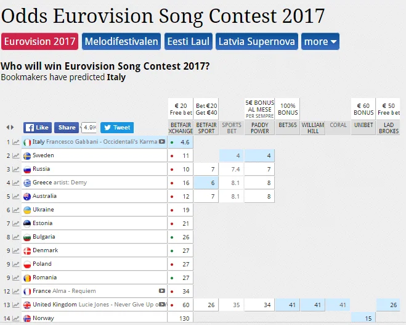
Task: Like the page on Facebook
Action: (38, 128)
